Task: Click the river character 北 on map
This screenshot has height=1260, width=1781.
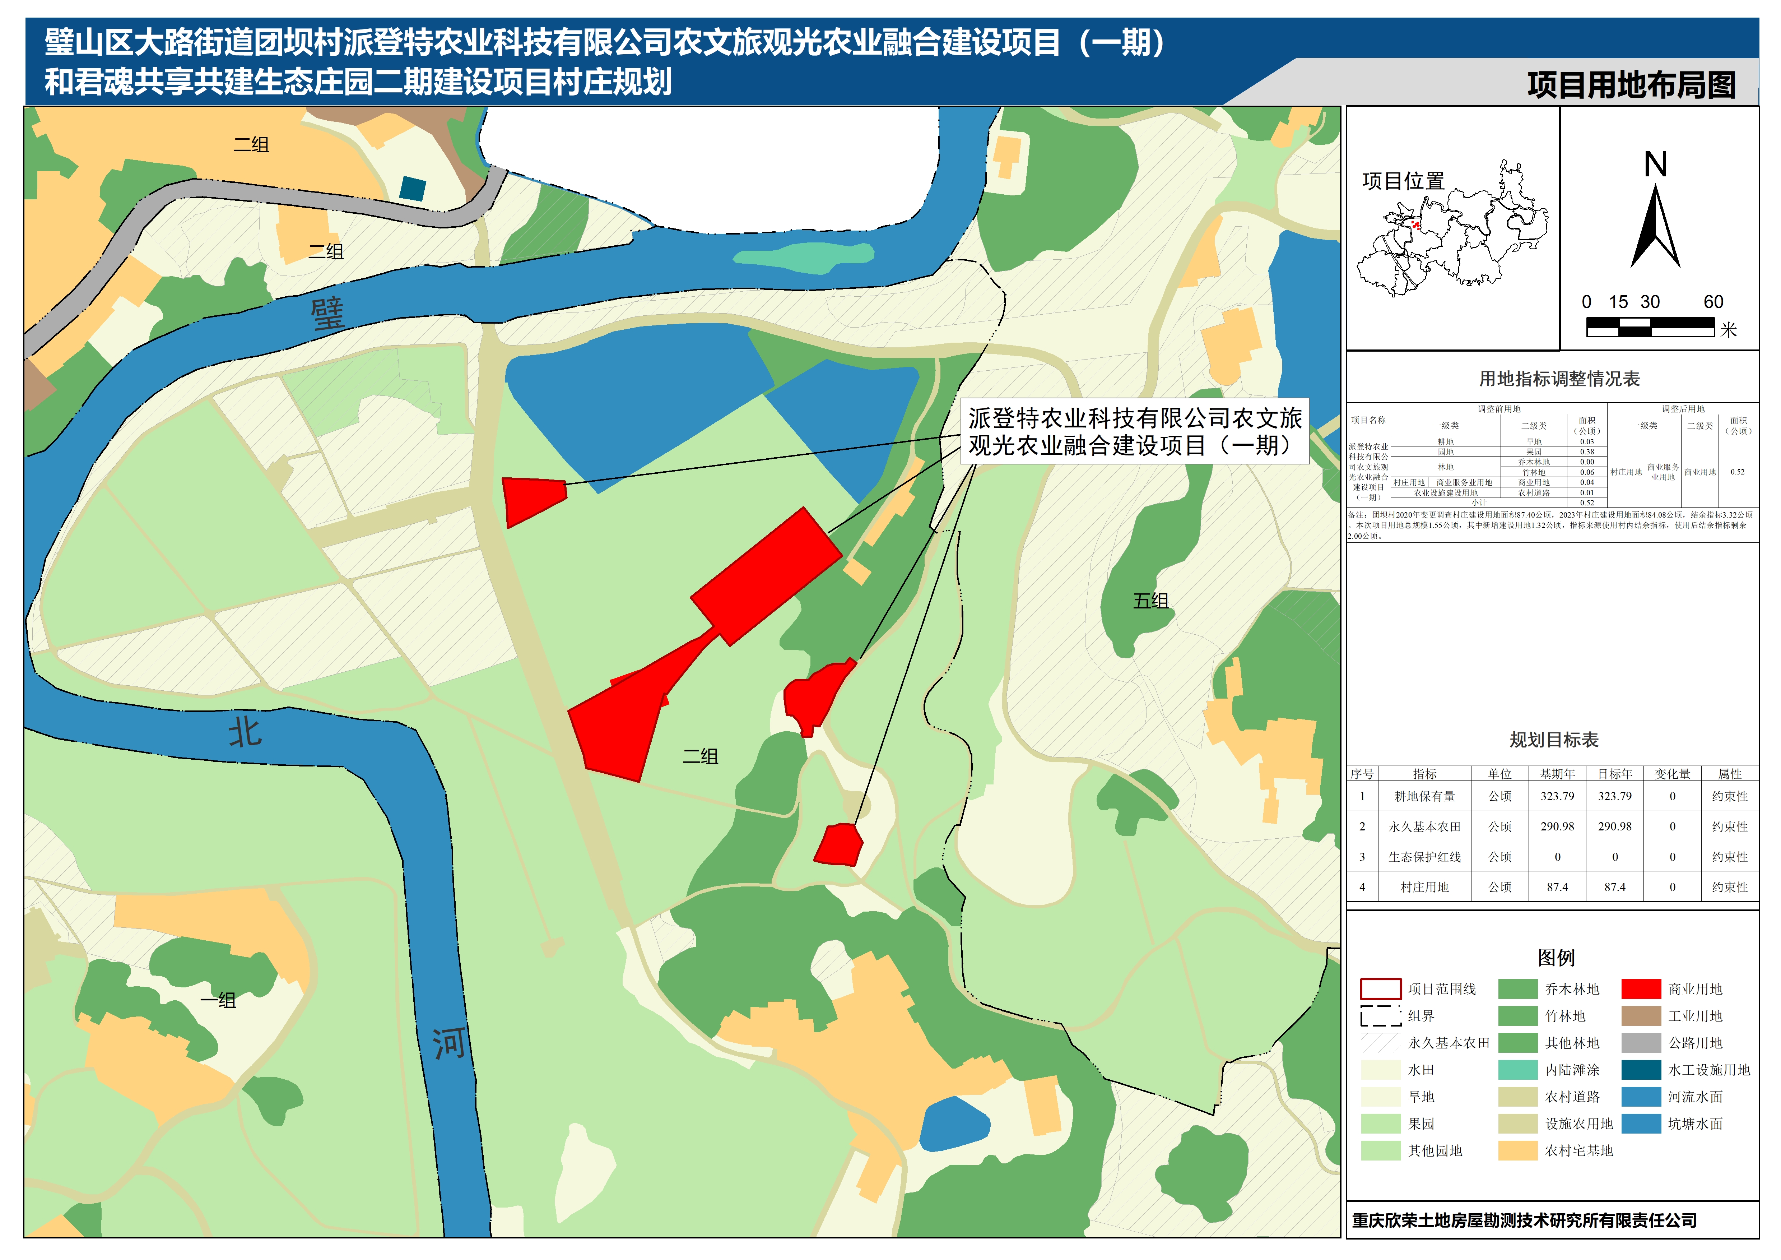Action: tap(245, 732)
